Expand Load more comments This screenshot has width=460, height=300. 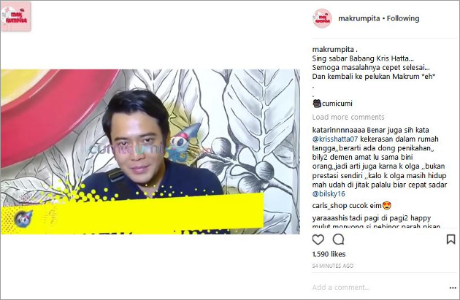click(x=348, y=117)
